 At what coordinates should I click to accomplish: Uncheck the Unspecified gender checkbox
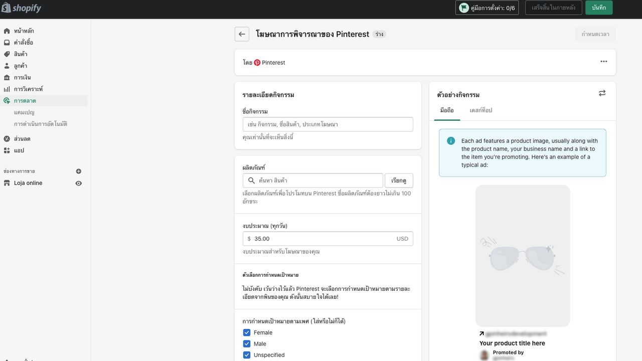(247, 355)
